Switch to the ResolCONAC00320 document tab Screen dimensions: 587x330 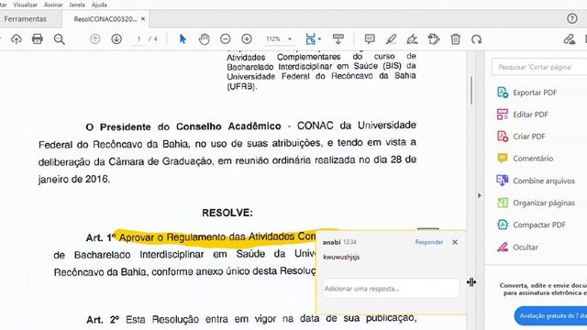(x=105, y=19)
